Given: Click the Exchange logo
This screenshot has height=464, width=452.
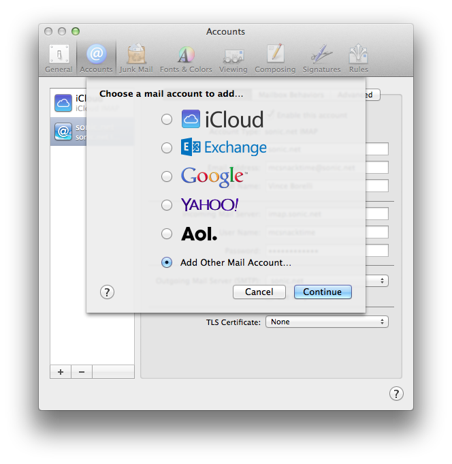Looking at the screenshot, I should pos(224,147).
